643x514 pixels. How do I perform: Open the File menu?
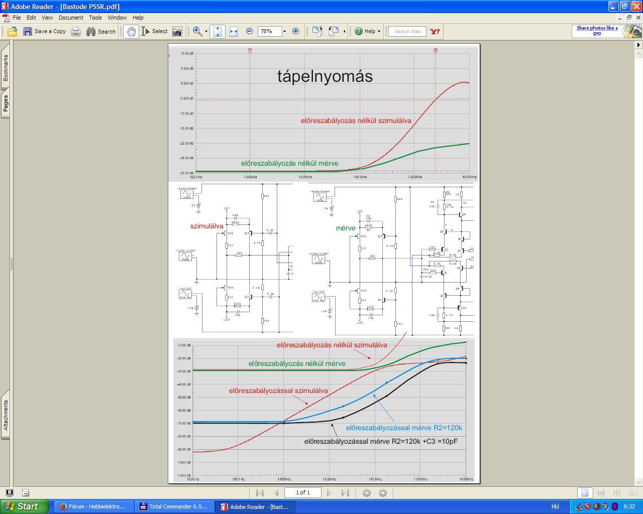pos(17,18)
